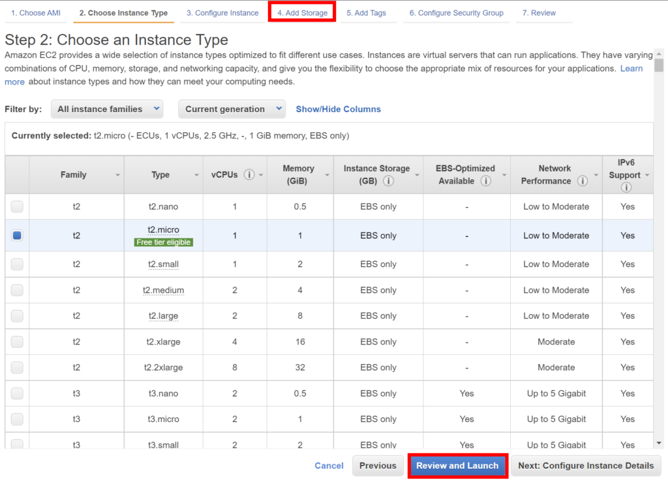
Task: Click the t2.nano type cell
Action: (x=163, y=206)
